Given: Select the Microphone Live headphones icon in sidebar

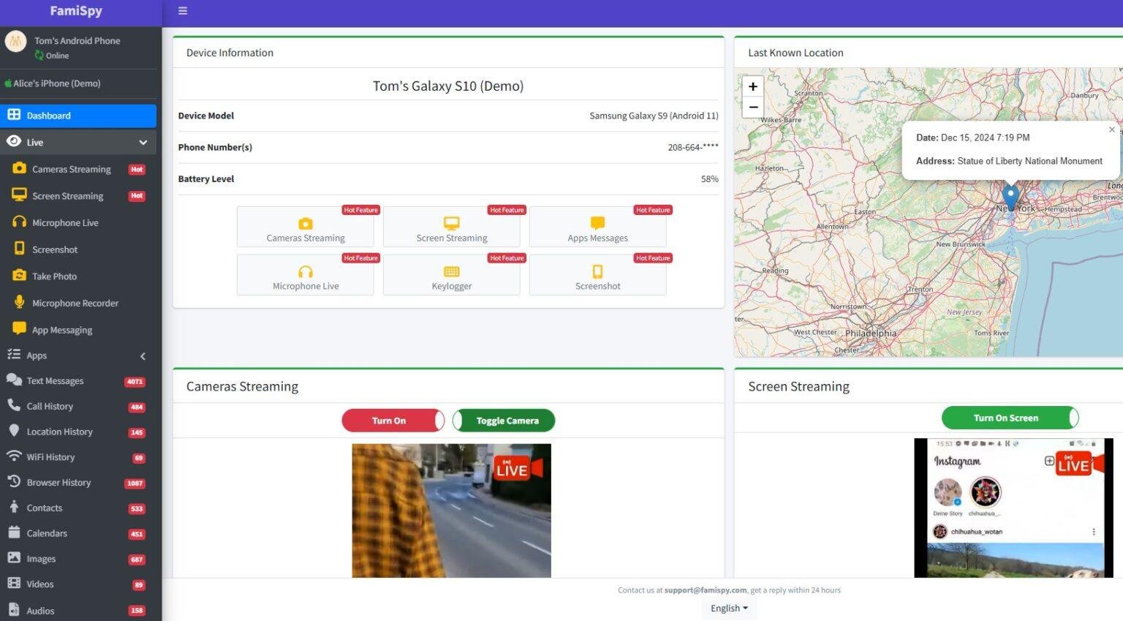Looking at the screenshot, I should click(x=20, y=222).
